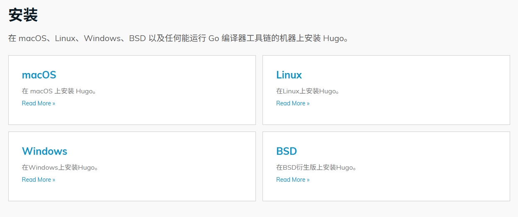Image resolution: width=518 pixels, height=217 pixels.
Task: Open the Windows installation title link
Action: click(x=44, y=151)
